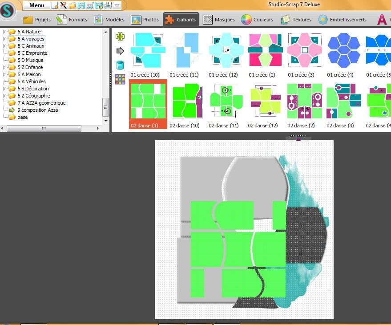
Task: Click the folder tree's scroll up arrow
Action: tap(106, 32)
